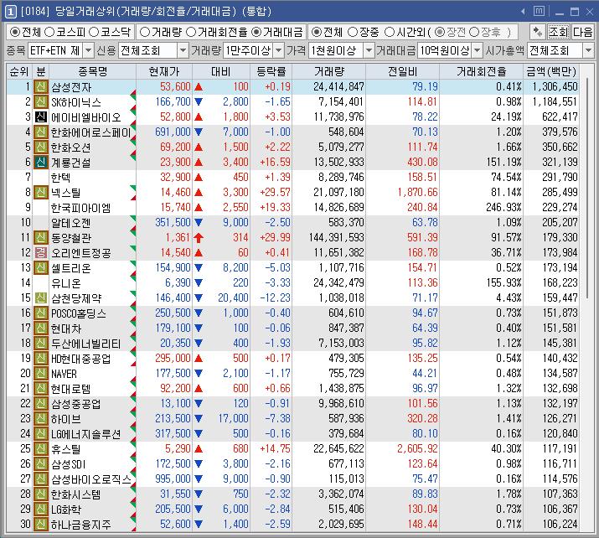Image resolution: width=599 pixels, height=538 pixels.
Task: Click the settings tool icon beside 조회
Action: coord(538,32)
